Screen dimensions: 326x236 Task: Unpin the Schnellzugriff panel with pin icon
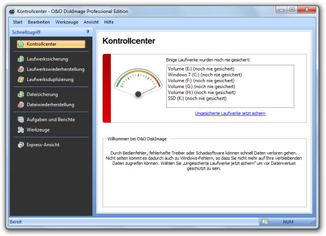pyautogui.click(x=87, y=32)
